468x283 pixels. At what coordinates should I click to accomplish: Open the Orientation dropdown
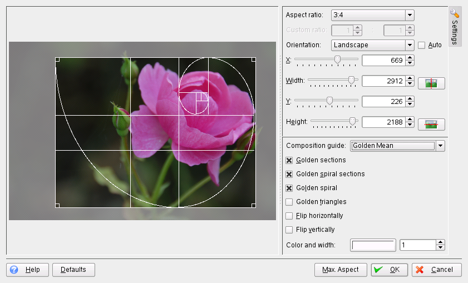coord(372,45)
